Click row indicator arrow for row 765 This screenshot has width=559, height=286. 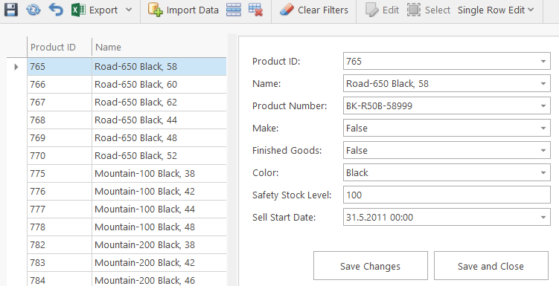(16, 67)
